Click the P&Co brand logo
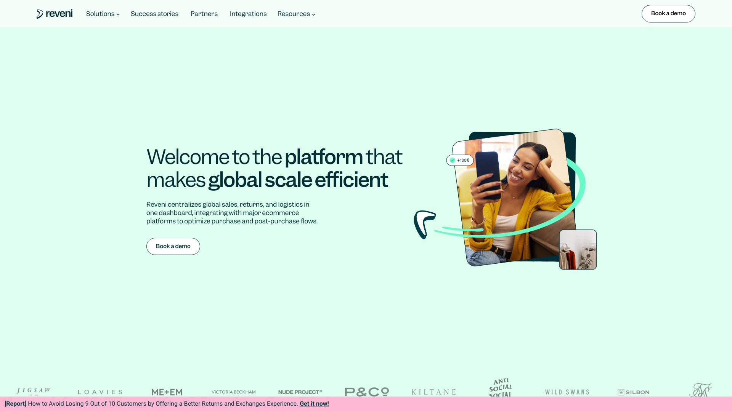Image resolution: width=732 pixels, height=411 pixels. 367,392
